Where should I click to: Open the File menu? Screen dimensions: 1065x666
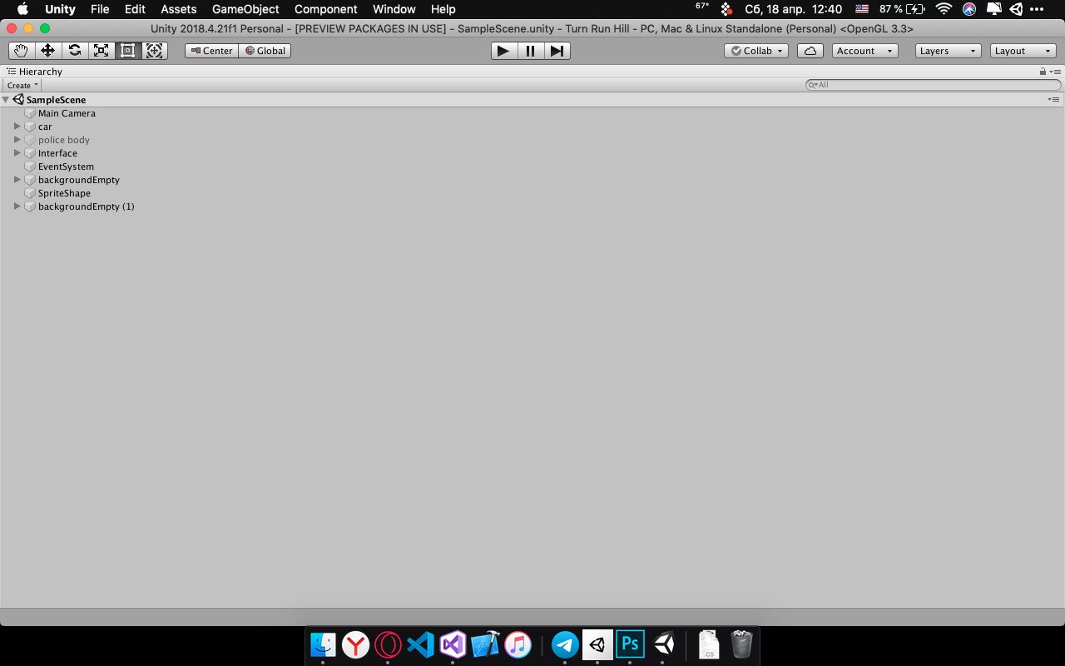coord(100,9)
